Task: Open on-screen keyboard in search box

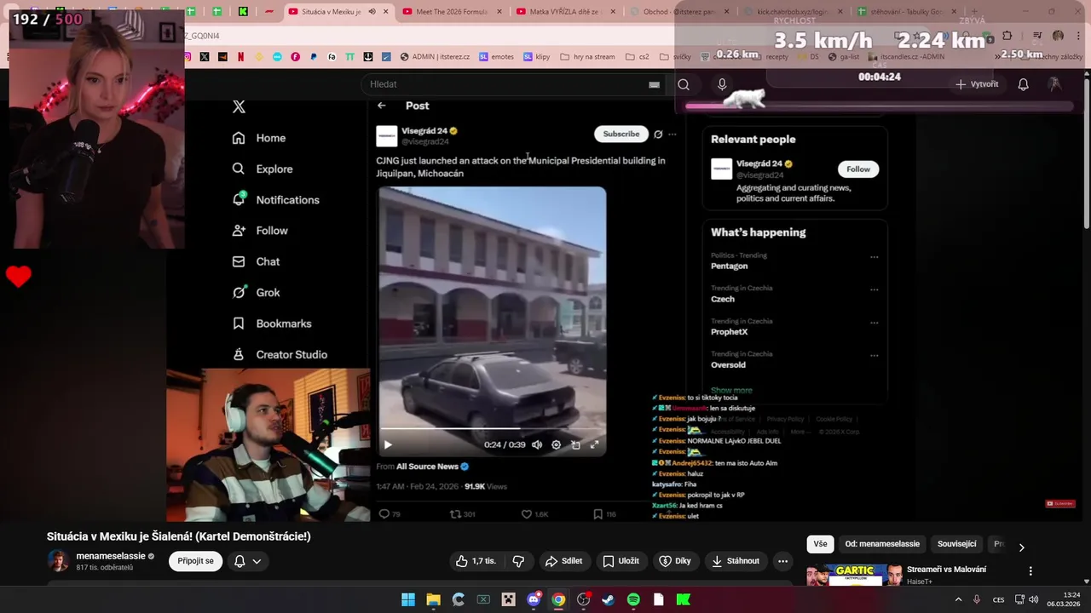Action: [654, 84]
